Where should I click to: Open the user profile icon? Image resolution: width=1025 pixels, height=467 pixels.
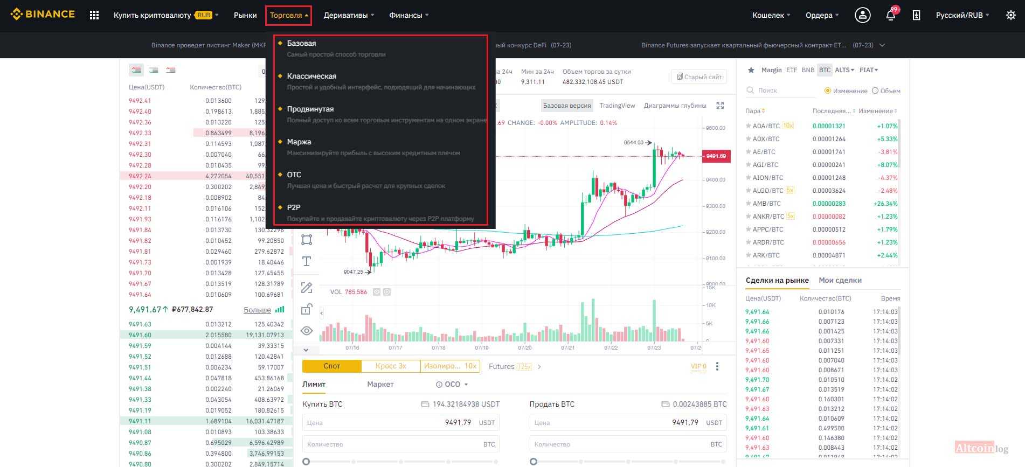point(862,15)
